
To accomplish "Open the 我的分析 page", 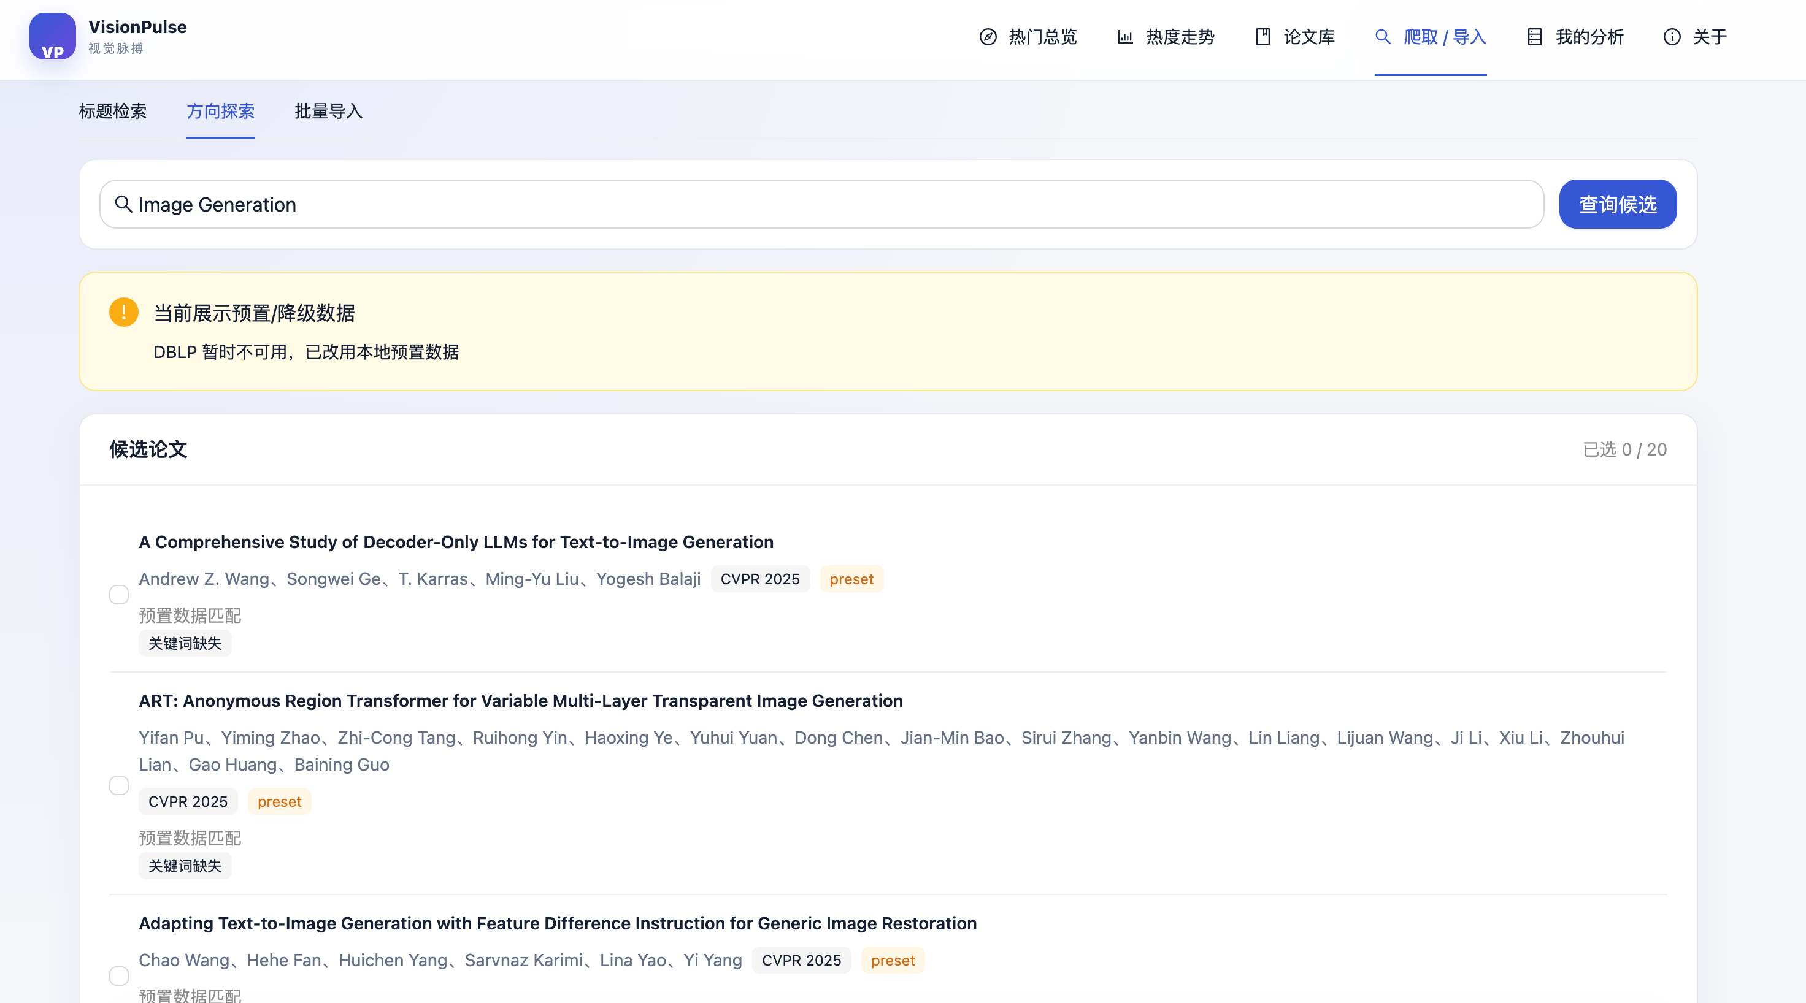I will coord(1575,37).
